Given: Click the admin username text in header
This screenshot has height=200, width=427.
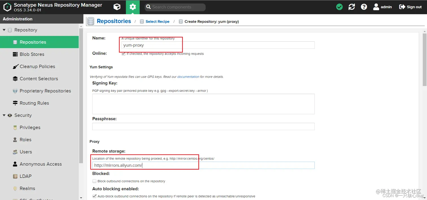Looking at the screenshot, I should coord(386,7).
